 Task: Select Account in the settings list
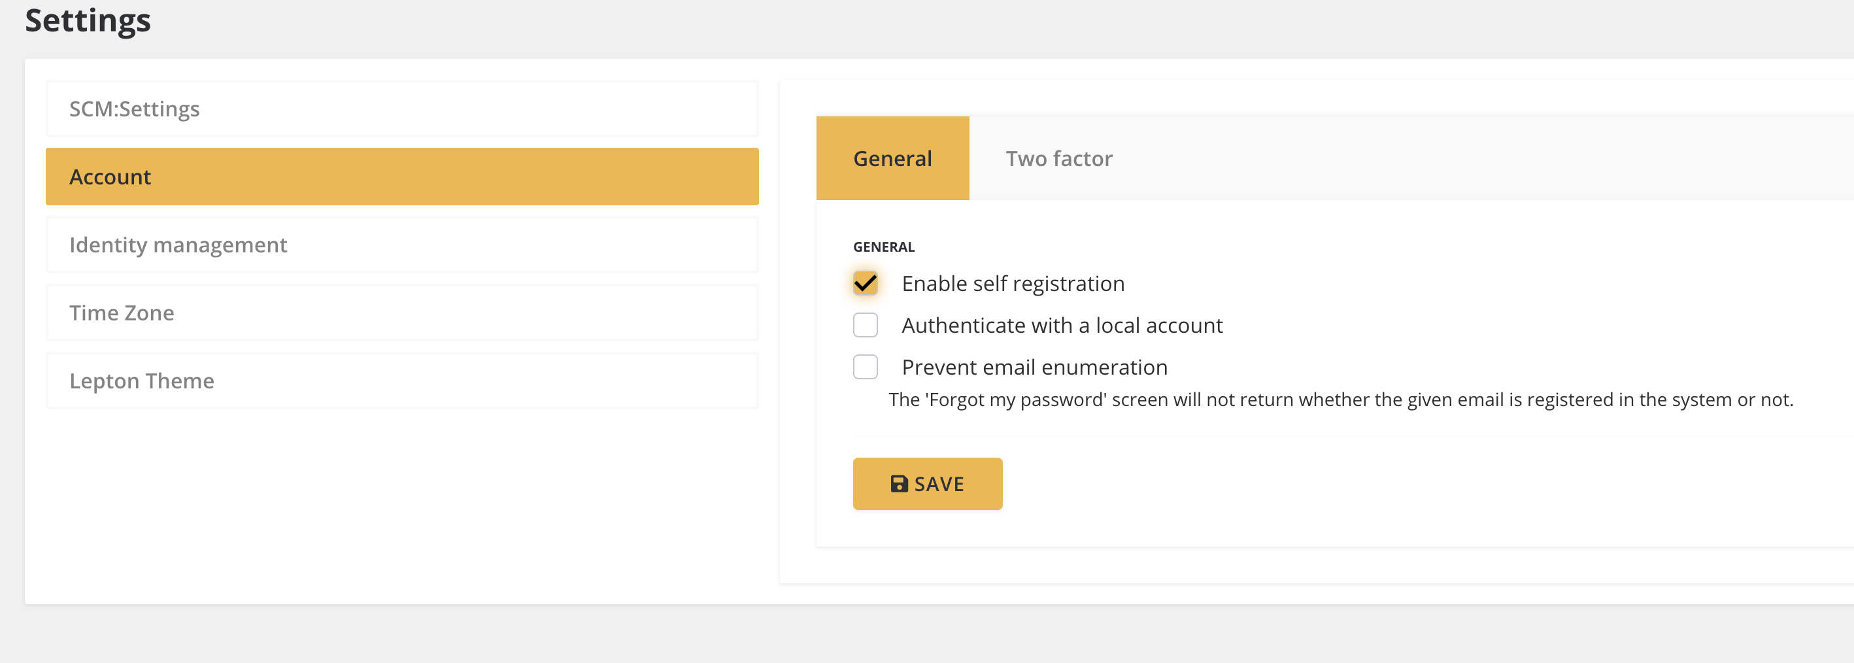coord(401,177)
